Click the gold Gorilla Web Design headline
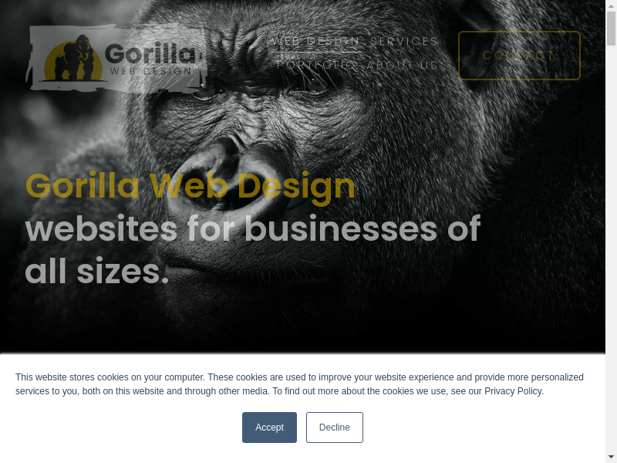This screenshot has height=463, width=617. pos(190,186)
